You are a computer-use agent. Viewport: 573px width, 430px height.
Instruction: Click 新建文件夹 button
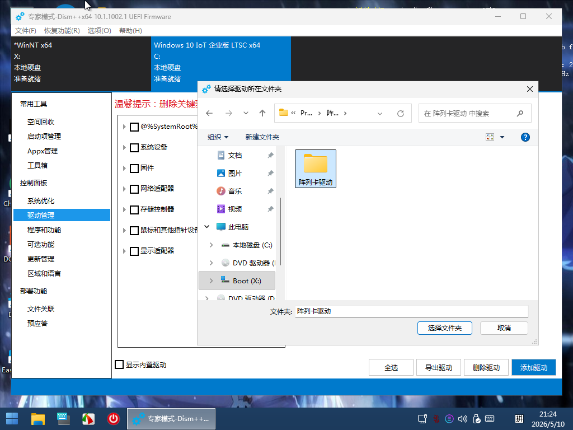tap(262, 137)
